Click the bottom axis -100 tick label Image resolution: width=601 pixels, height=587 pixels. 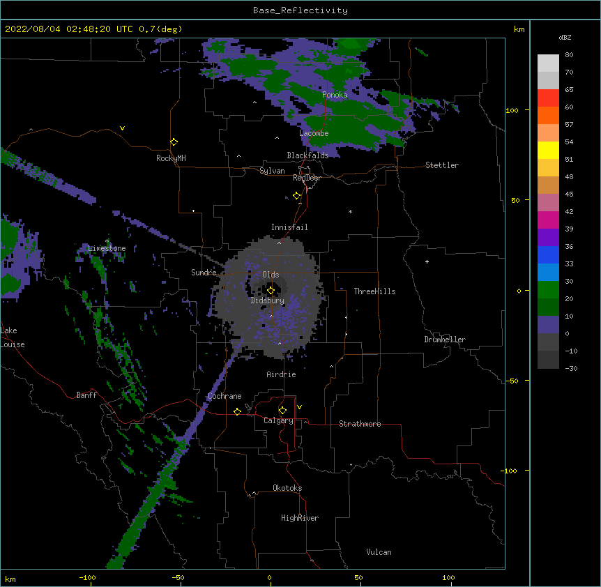click(87, 577)
